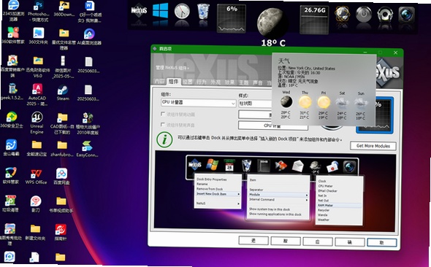The image size is (431, 267).
Task: Click the analog clock dock icon
Action: click(182, 12)
